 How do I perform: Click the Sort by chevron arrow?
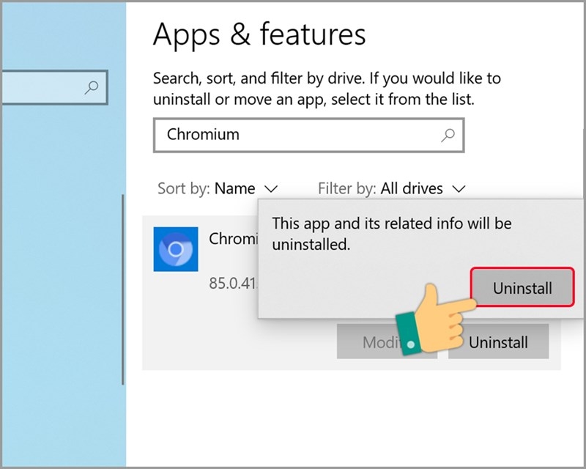[270, 189]
